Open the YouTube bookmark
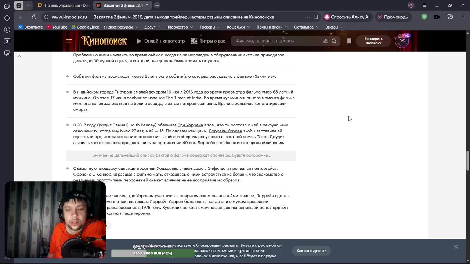Image resolution: width=470 pixels, height=264 pixels. (57, 27)
